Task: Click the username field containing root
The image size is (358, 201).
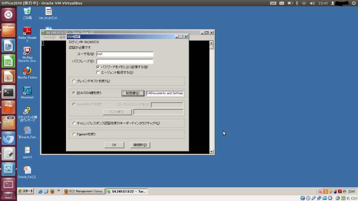Action: coord(125,54)
